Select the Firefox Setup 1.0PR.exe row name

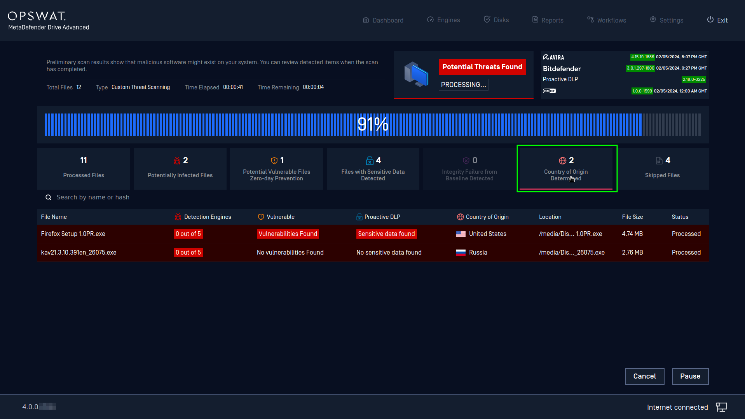(x=73, y=234)
